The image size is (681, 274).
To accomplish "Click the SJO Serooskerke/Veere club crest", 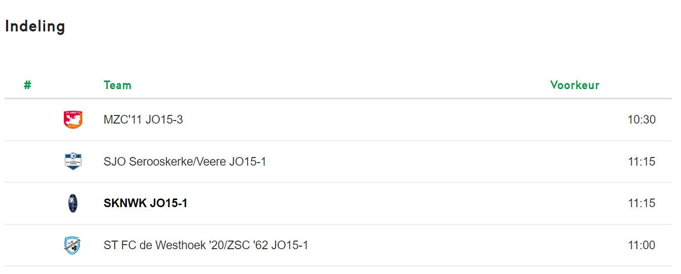I will [x=73, y=162].
